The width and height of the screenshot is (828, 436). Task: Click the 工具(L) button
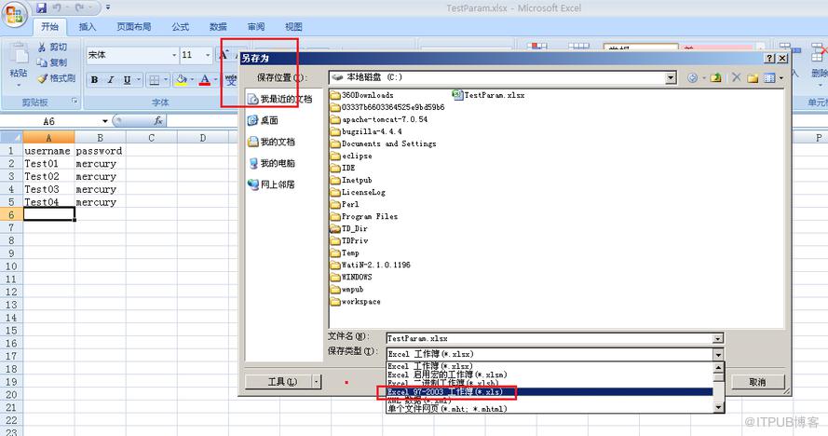click(278, 382)
